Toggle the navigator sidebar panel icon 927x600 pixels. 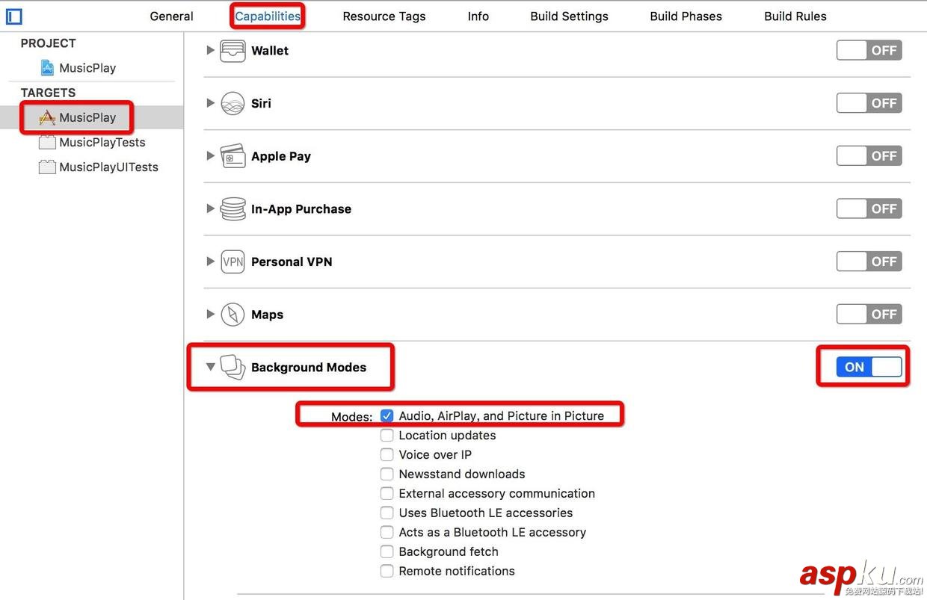pos(13,16)
